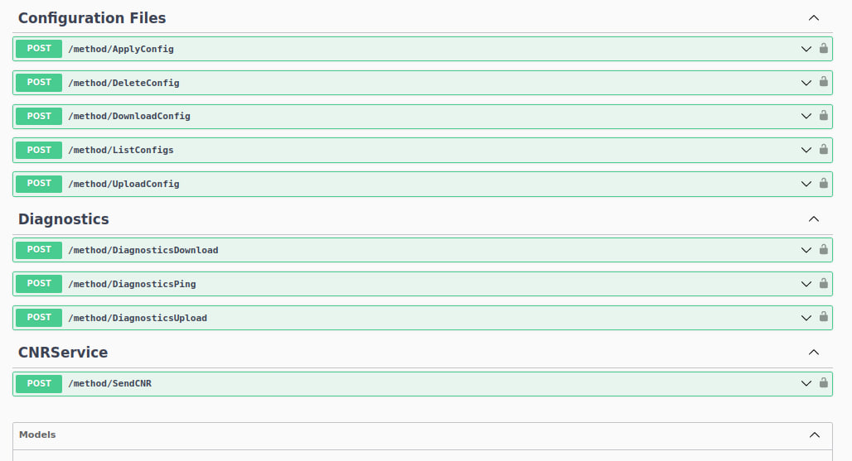852x461 pixels.
Task: Click the lock icon for /method/DiagnosticsUpload
Action: [824, 317]
